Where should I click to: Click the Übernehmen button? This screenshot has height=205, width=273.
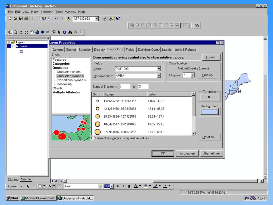212,153
